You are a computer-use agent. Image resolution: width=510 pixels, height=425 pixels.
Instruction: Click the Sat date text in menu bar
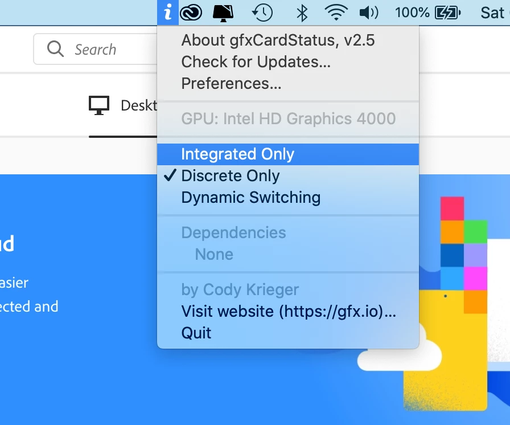pos(492,13)
